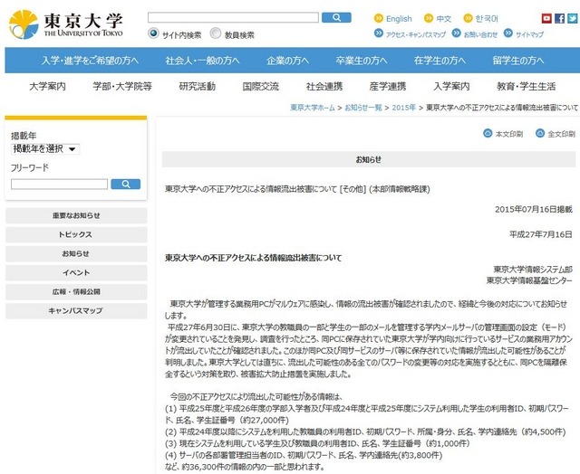Viewport: 580px width, 474px height.
Task: Click the お知らせ section header bar
Action: point(369,159)
